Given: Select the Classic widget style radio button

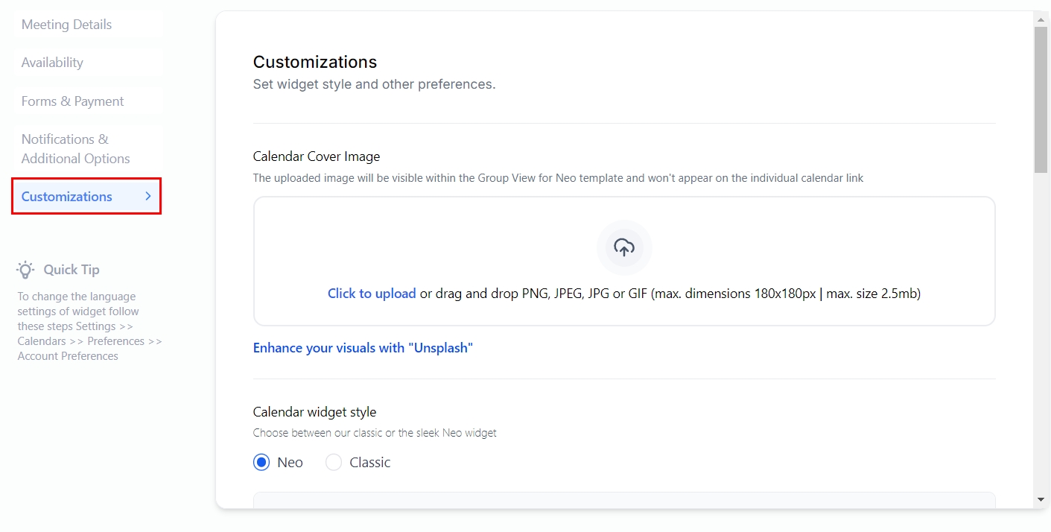Looking at the screenshot, I should coord(334,463).
